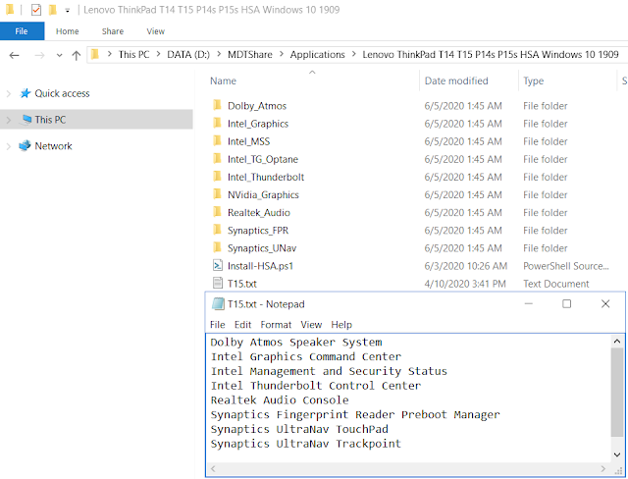This screenshot has width=628, height=479.
Task: Expand the chevron after MDTShare in address bar
Action: point(282,54)
